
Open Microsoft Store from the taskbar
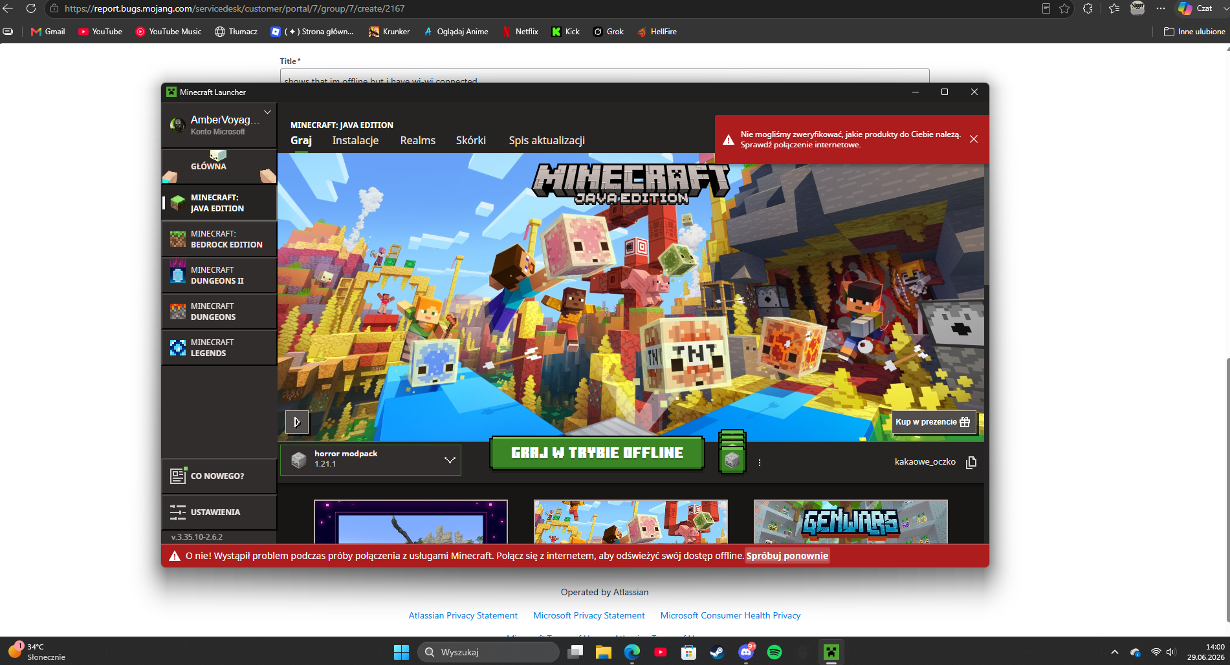(689, 652)
